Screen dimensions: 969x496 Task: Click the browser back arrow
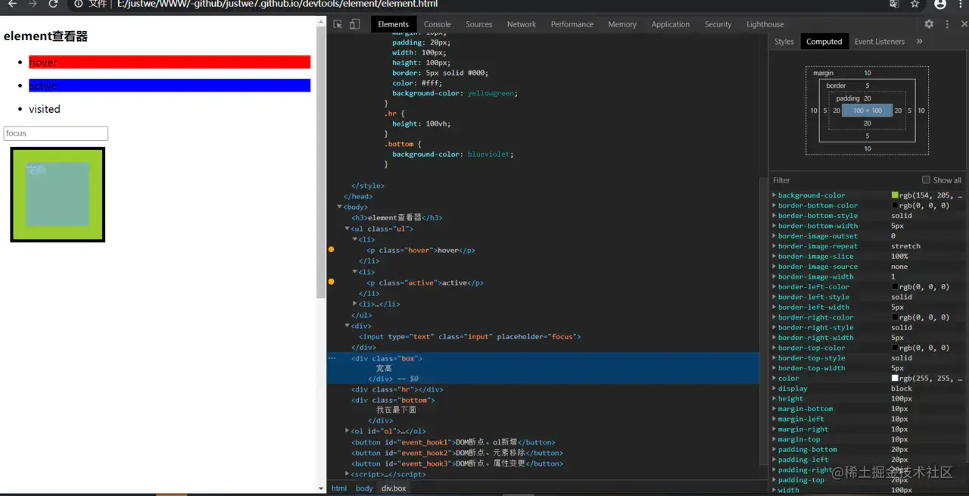tap(12, 4)
